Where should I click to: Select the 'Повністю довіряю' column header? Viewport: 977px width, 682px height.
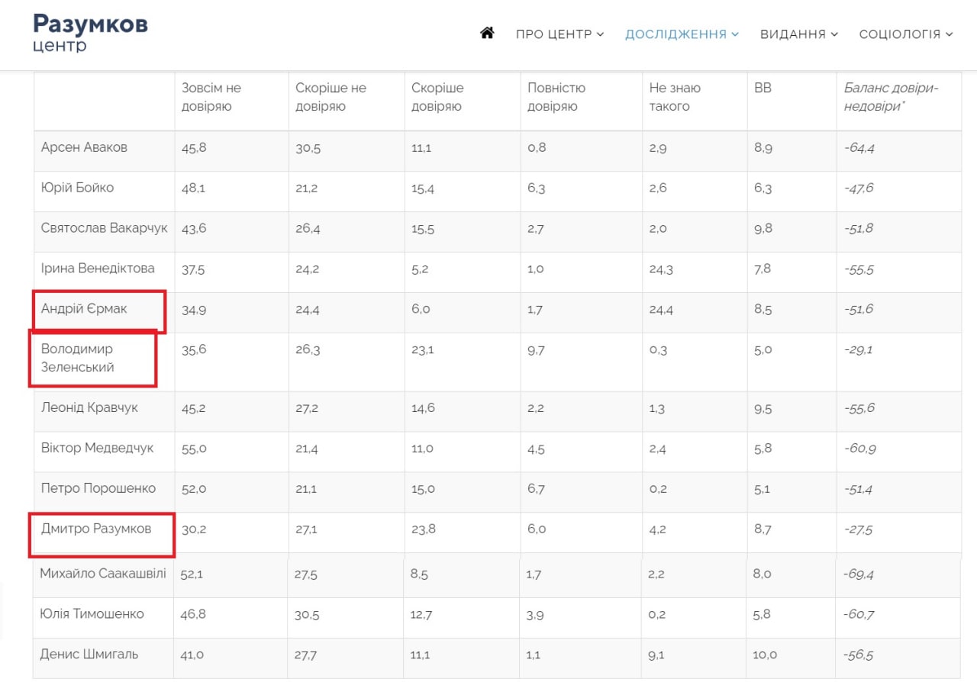[556, 97]
